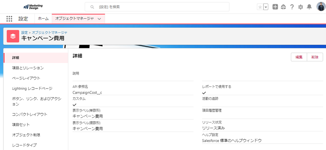Follow the 設定 breadcrumb link
Image resolution: width=326 pixels, height=150 pixels.
click(24, 33)
